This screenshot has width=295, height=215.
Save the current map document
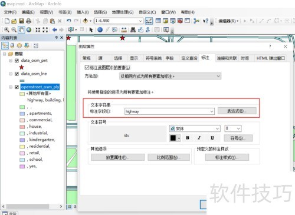click(21, 21)
